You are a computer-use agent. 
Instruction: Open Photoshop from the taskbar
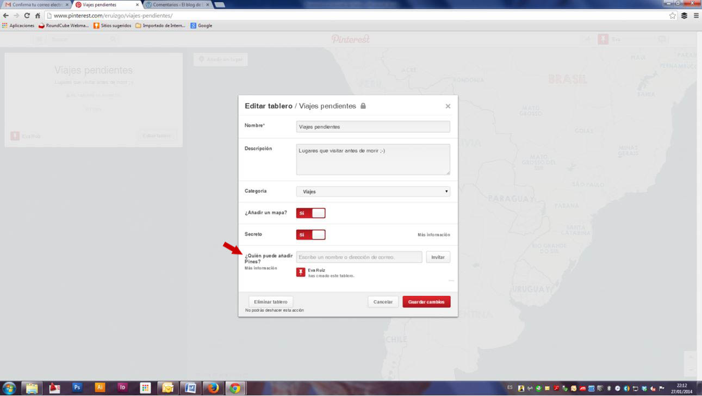pyautogui.click(x=77, y=388)
